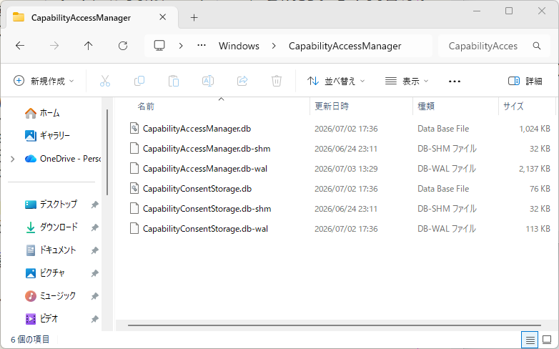
Task: Go up one folder level
Action: (88, 46)
